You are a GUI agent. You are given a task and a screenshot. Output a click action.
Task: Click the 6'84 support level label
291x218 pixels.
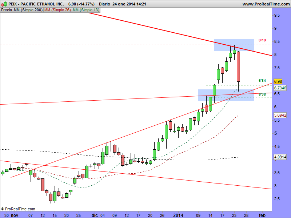tap(262, 81)
